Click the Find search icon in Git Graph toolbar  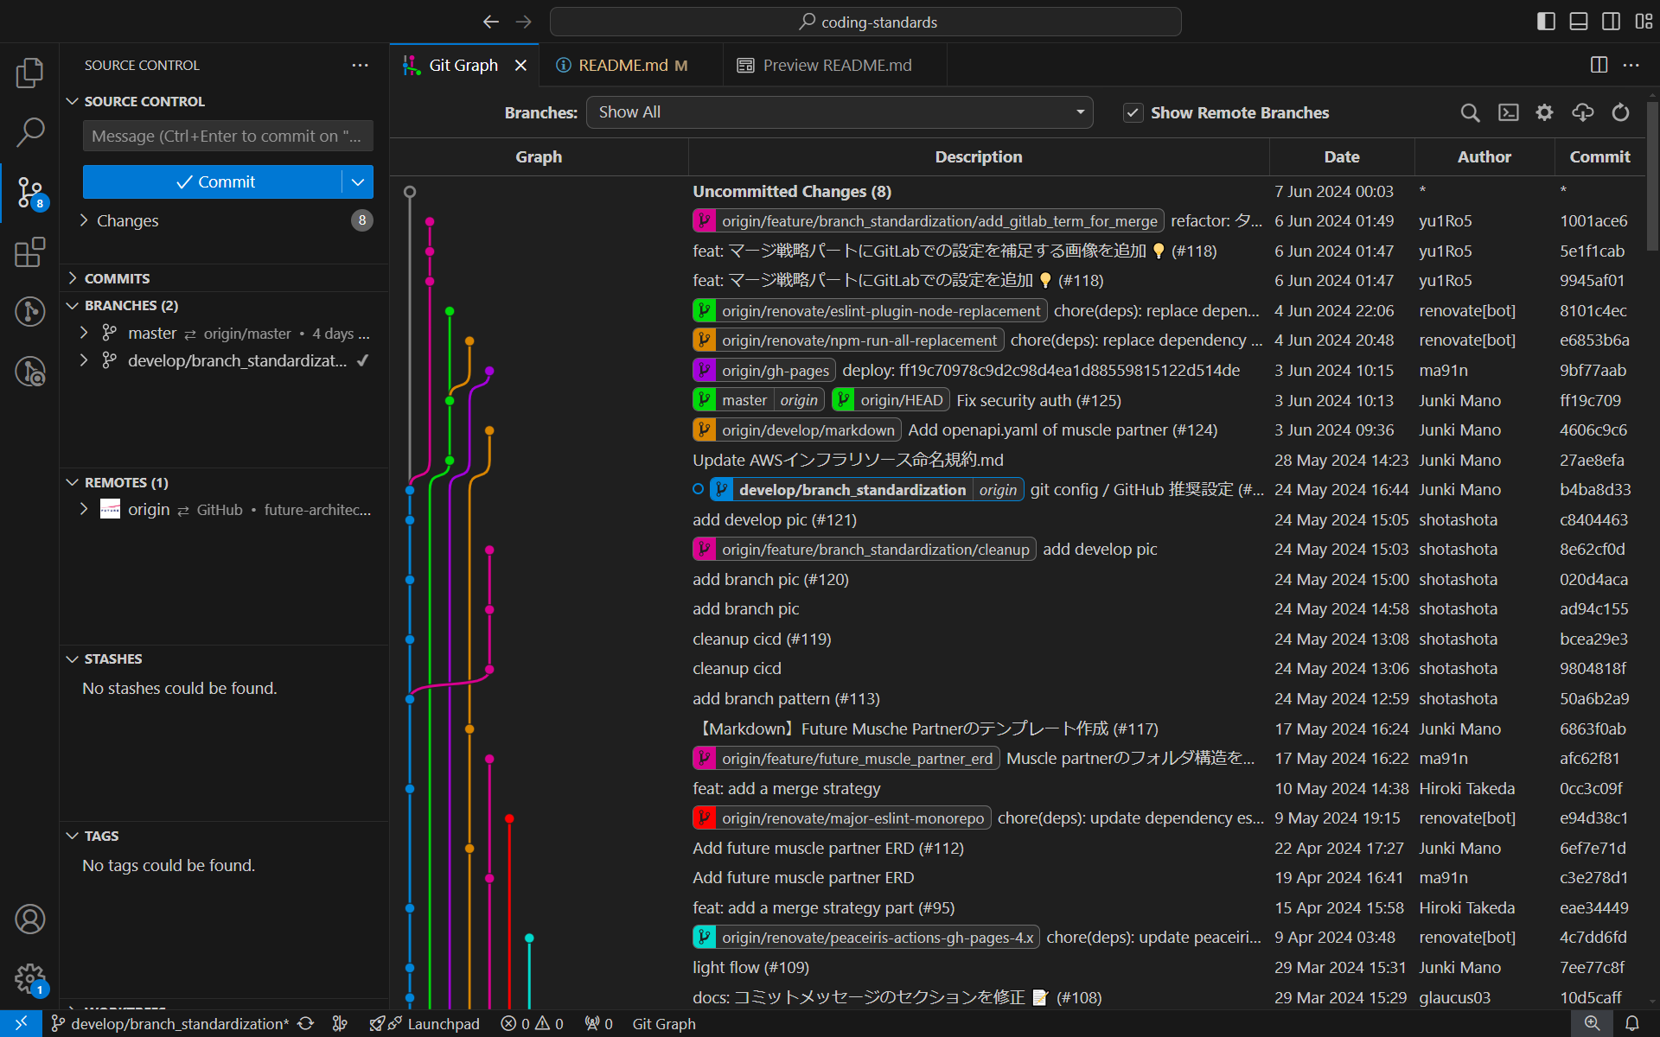pyautogui.click(x=1470, y=112)
